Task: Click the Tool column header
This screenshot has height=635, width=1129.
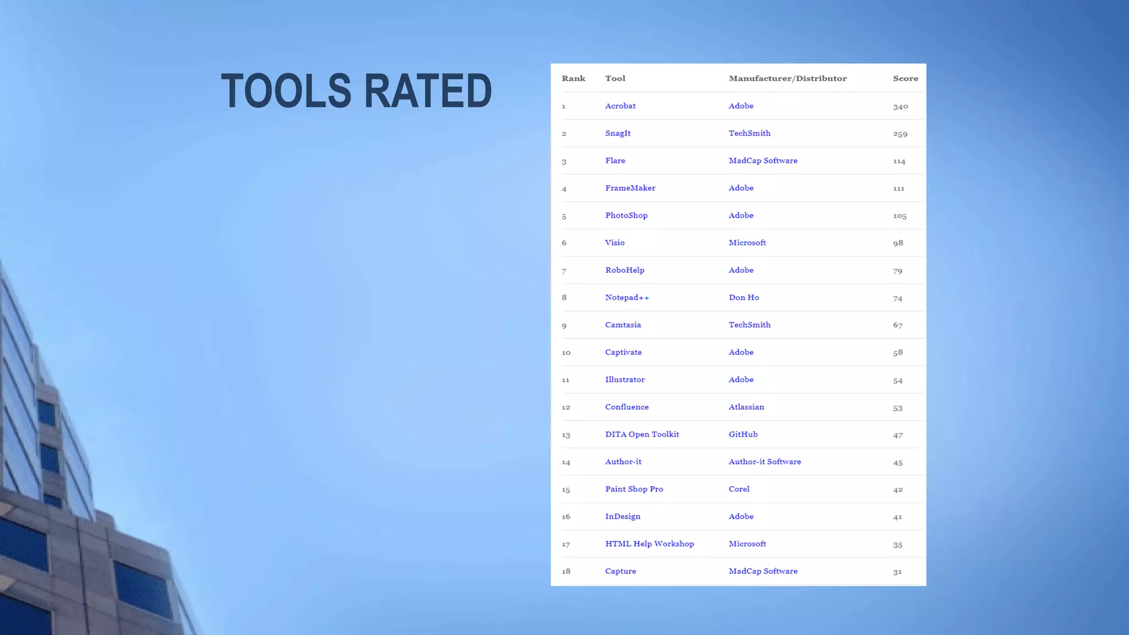Action: point(615,78)
